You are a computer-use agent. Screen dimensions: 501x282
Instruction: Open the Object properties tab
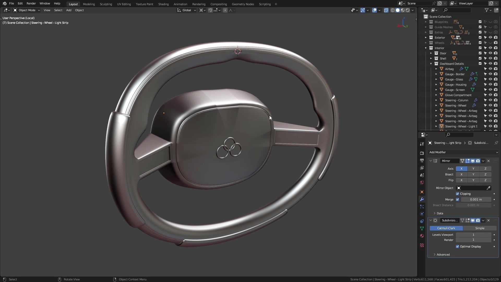pos(422,192)
